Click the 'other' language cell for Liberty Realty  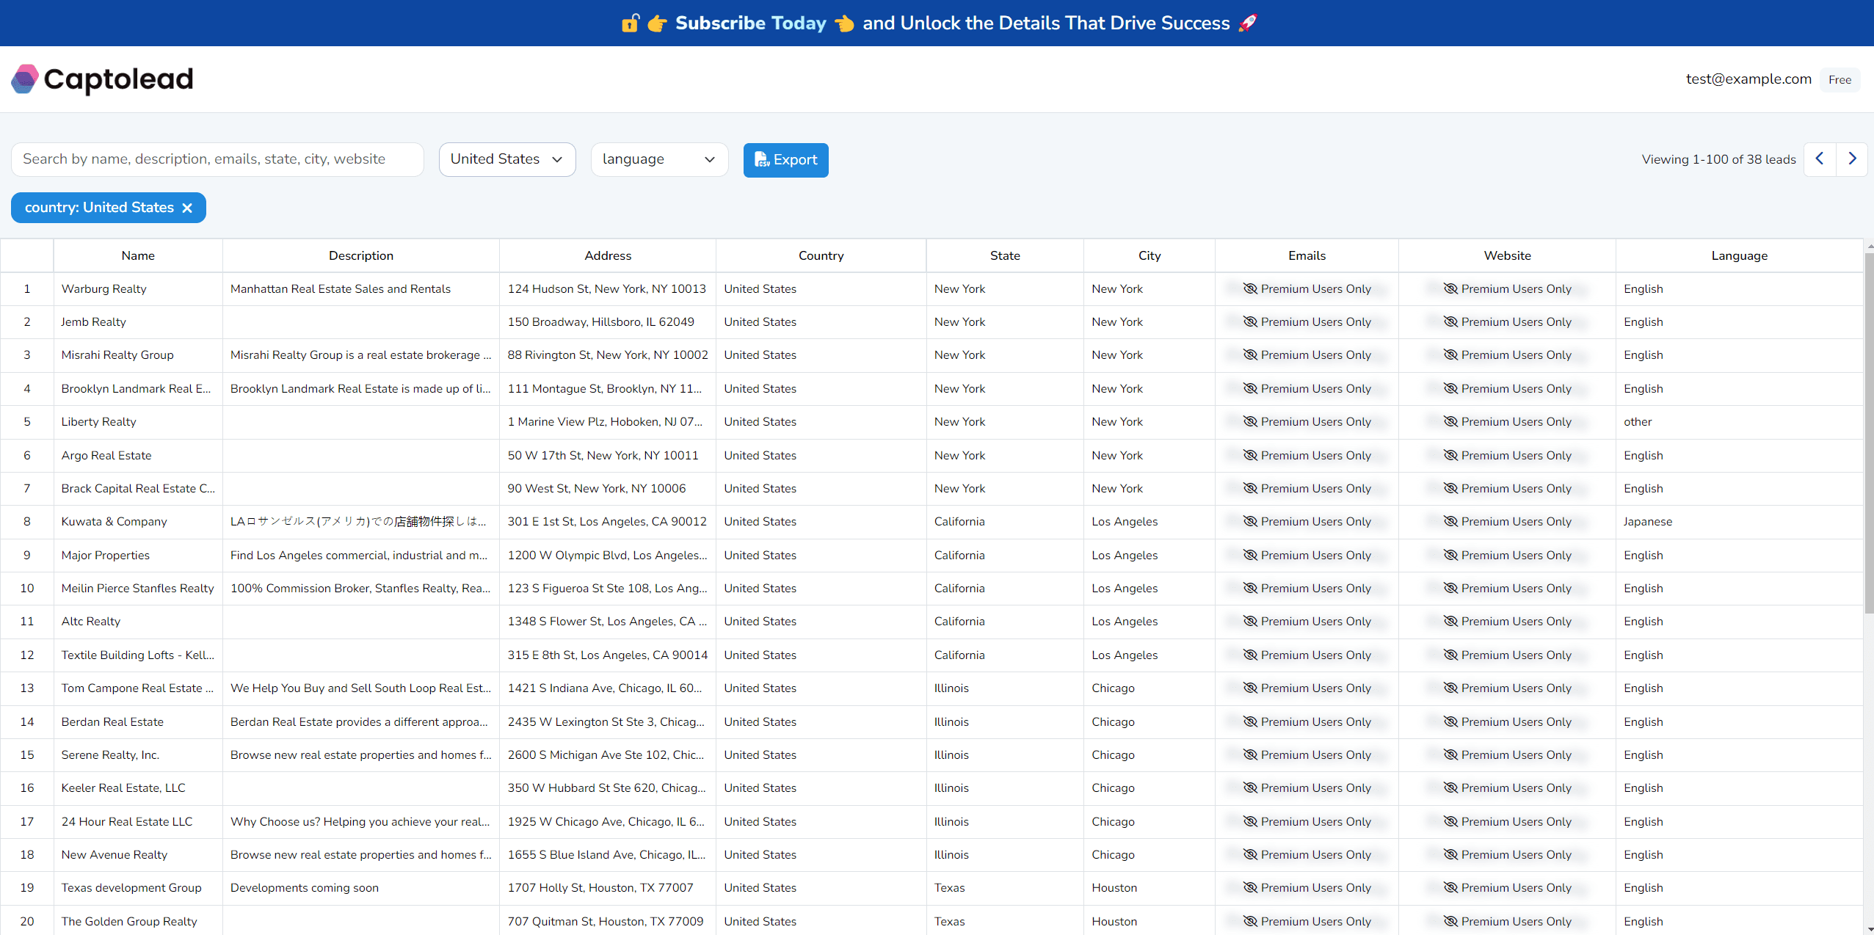click(1739, 421)
